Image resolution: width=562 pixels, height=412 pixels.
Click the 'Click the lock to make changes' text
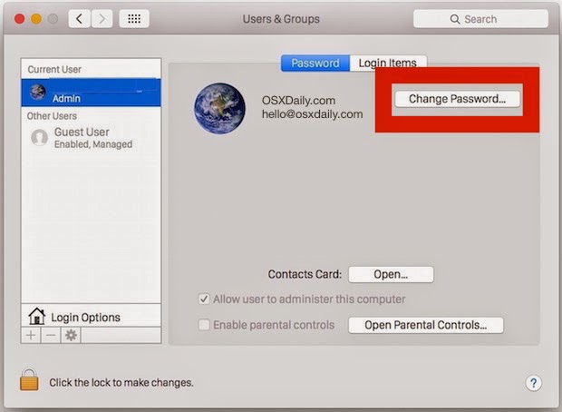(121, 383)
